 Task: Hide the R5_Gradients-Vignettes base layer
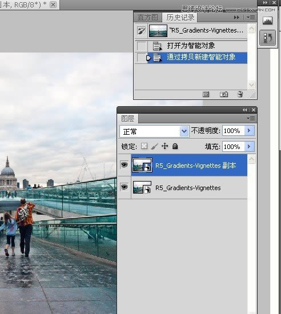(x=125, y=187)
